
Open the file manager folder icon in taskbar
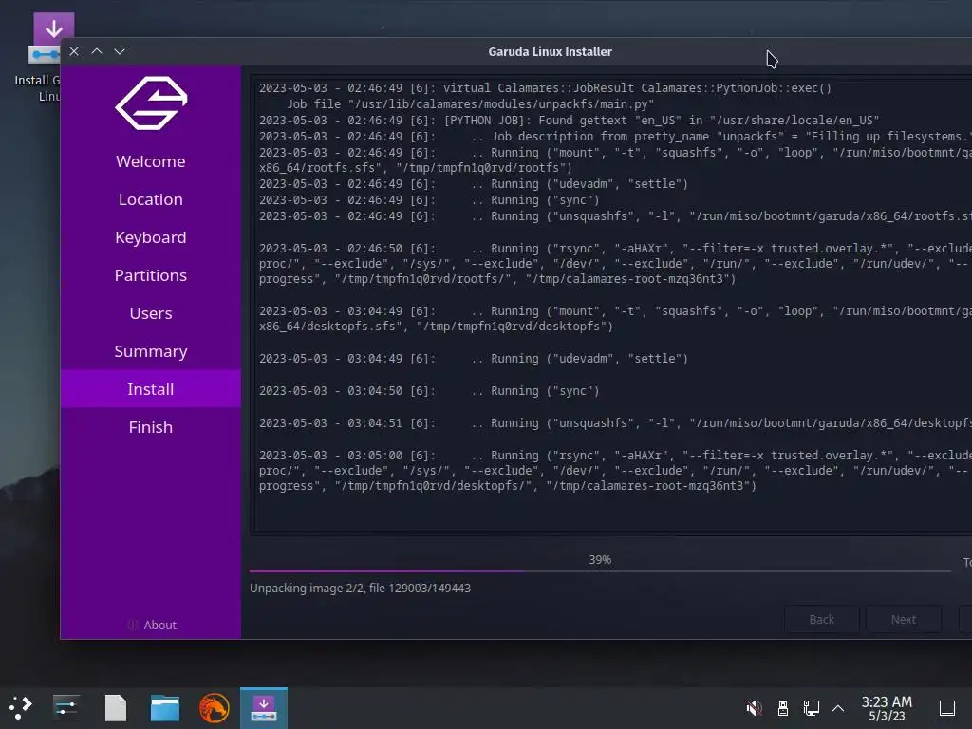(x=165, y=708)
